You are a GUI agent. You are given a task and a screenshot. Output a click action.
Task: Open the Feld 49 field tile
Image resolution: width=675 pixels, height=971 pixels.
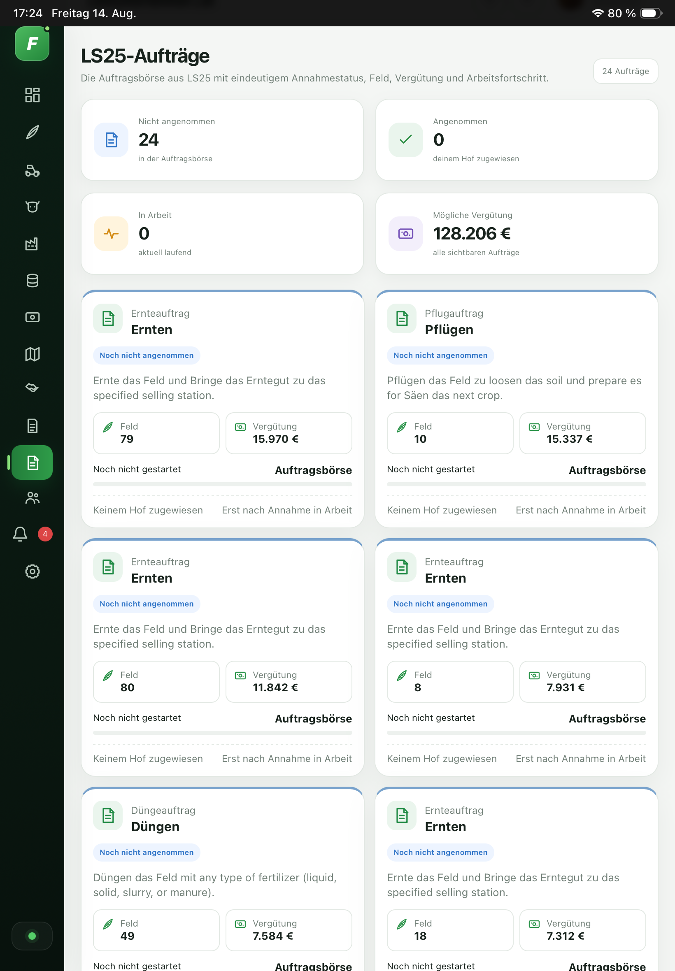pos(156,930)
